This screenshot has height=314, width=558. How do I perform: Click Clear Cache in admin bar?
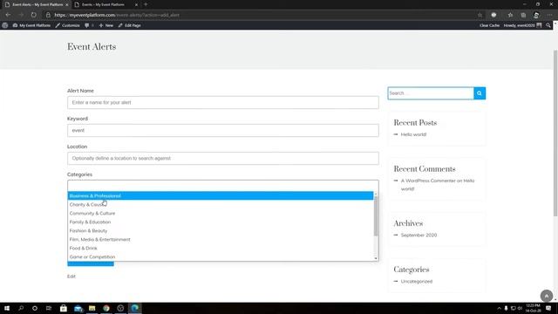[x=489, y=25]
